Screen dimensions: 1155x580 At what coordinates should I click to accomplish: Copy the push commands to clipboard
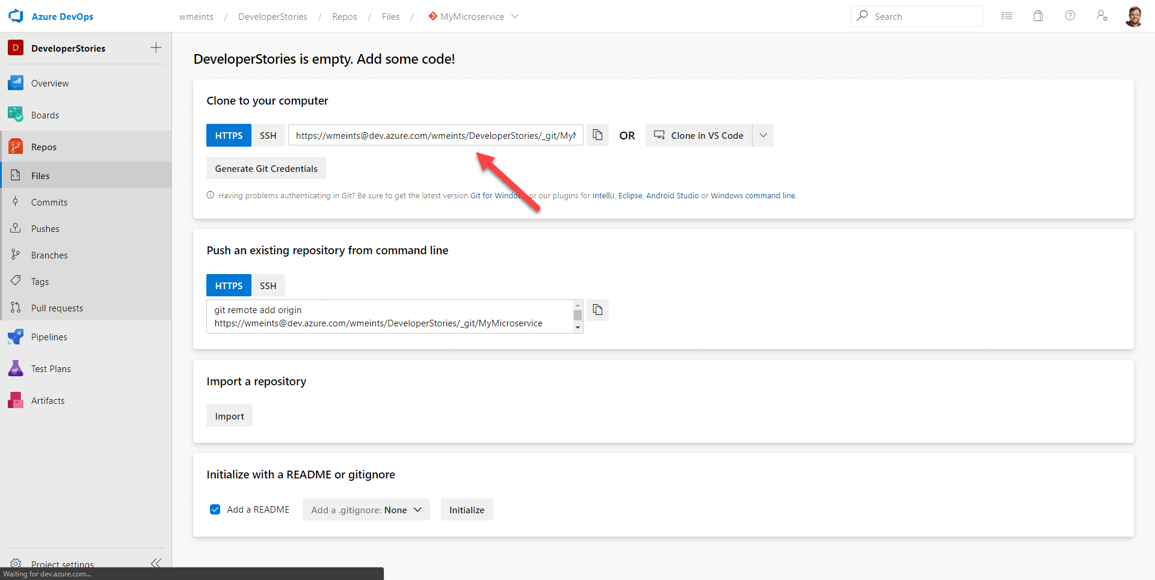click(x=597, y=310)
